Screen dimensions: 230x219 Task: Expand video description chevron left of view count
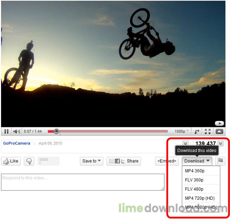[185, 143]
